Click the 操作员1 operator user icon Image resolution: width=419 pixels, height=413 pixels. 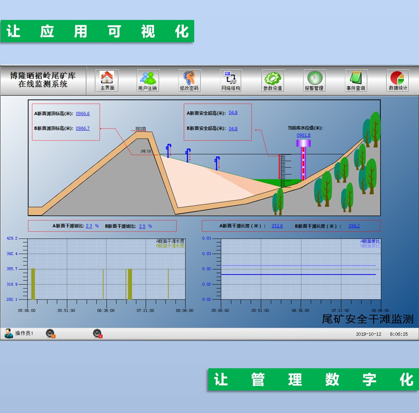[x=9, y=333]
